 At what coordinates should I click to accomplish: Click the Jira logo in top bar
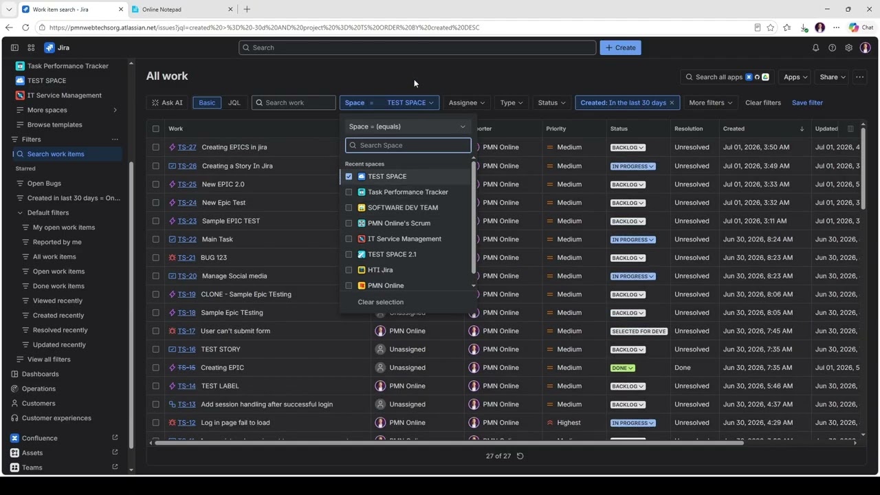click(57, 47)
